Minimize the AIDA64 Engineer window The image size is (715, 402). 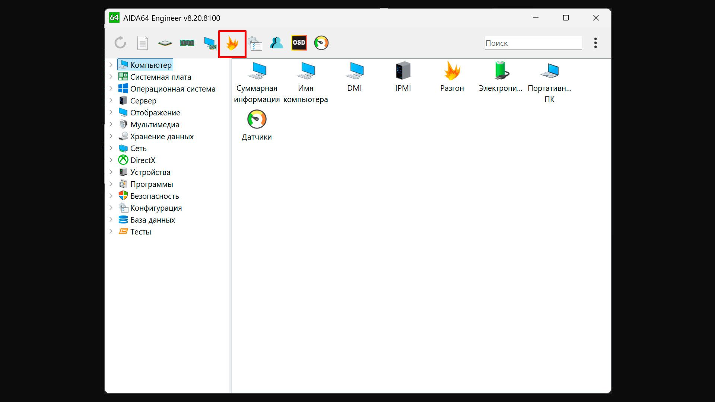(536, 18)
